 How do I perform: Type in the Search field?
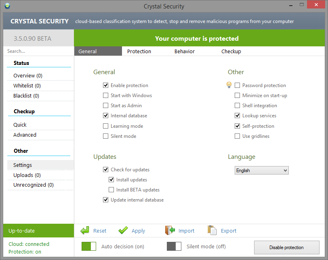[x=38, y=51]
